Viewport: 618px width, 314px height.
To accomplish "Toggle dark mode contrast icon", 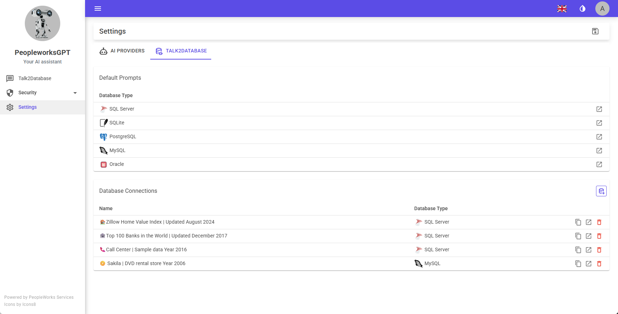I will pyautogui.click(x=583, y=9).
